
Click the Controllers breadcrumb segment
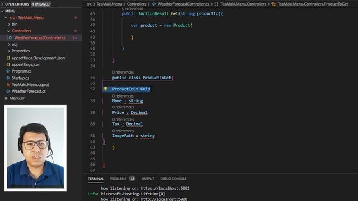[136, 4]
